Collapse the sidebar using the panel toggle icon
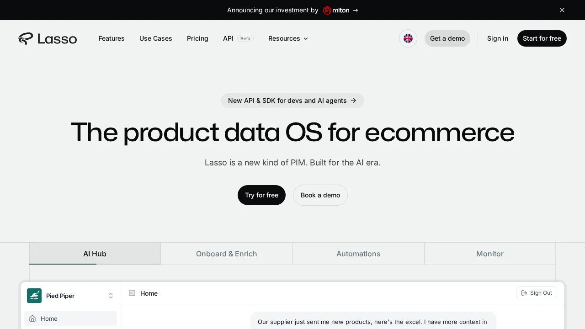585x329 pixels. pyautogui.click(x=132, y=293)
